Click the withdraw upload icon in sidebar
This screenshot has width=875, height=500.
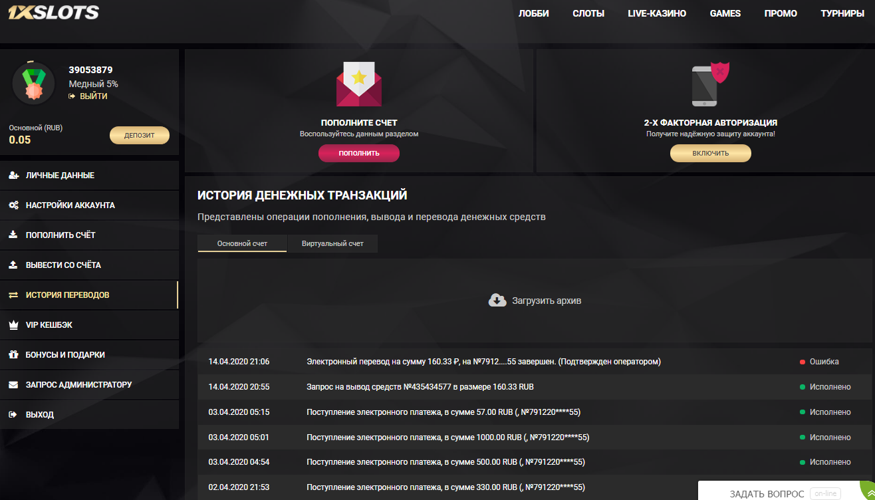(13, 265)
